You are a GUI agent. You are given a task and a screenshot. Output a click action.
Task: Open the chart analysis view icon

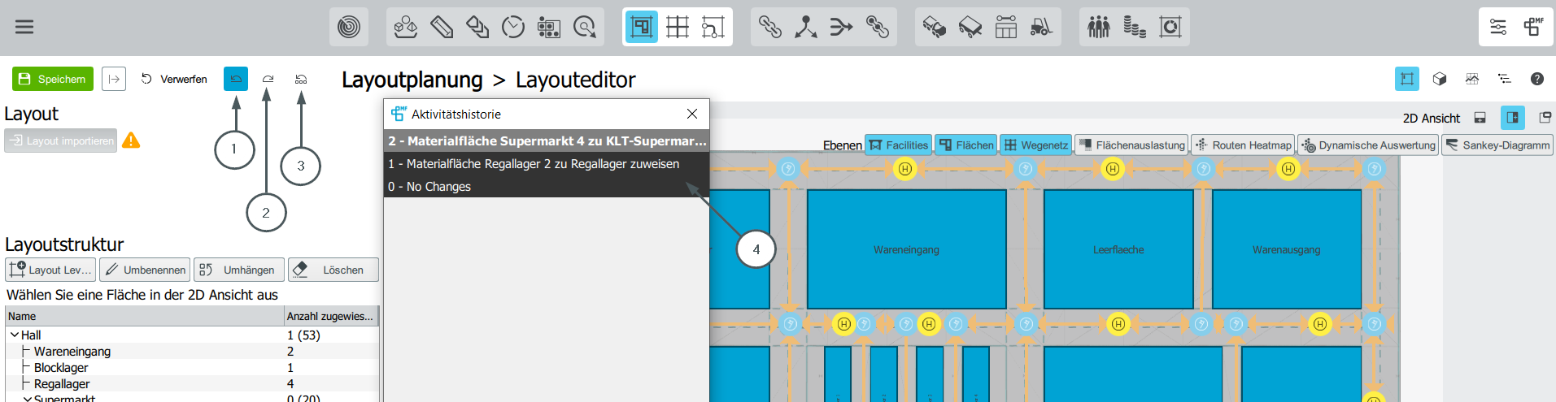click(1472, 79)
